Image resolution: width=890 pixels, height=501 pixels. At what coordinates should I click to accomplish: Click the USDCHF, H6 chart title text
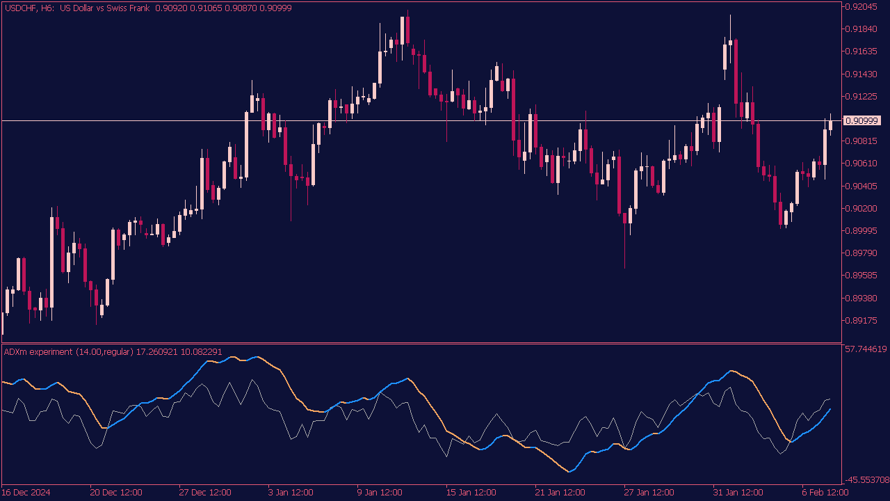[x=148, y=8]
